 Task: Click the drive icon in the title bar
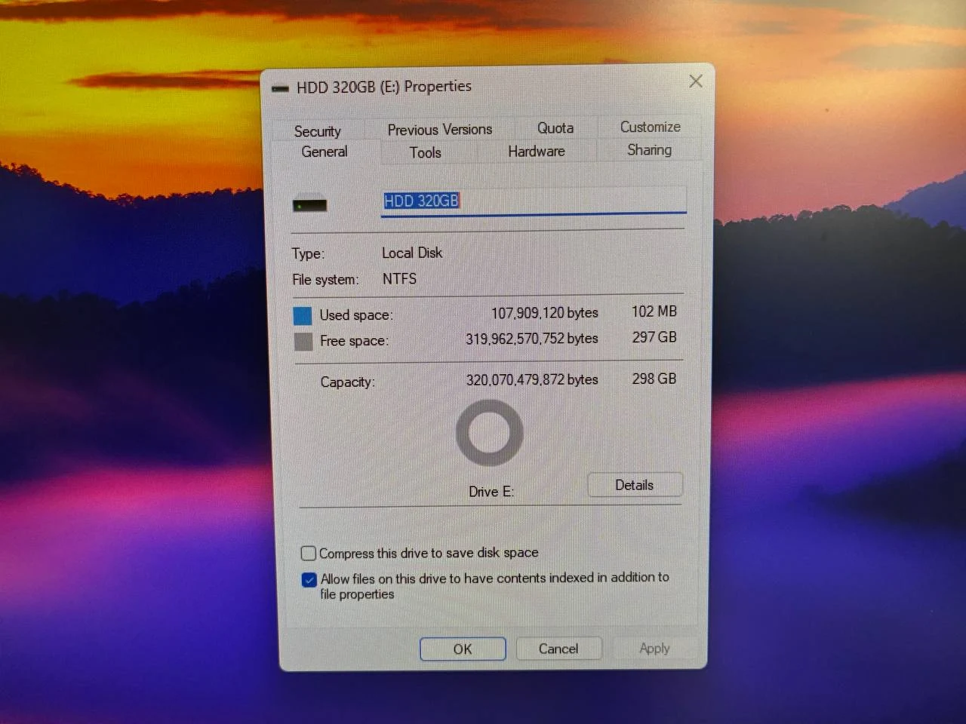tap(280, 88)
